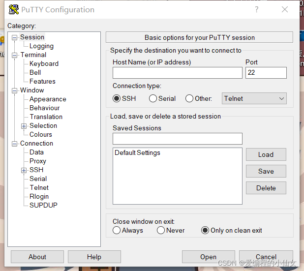Open the Appearance settings category
The height and width of the screenshot is (271, 304).
click(48, 99)
